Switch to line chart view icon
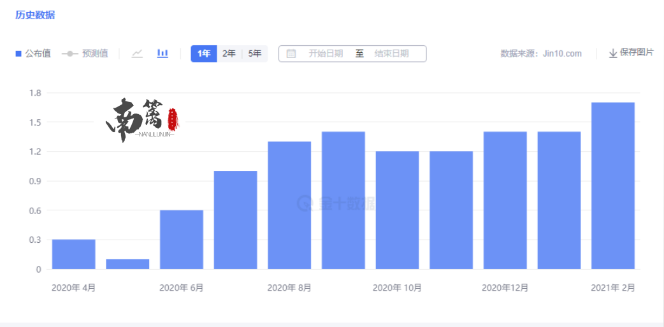664x327 pixels. [137, 54]
